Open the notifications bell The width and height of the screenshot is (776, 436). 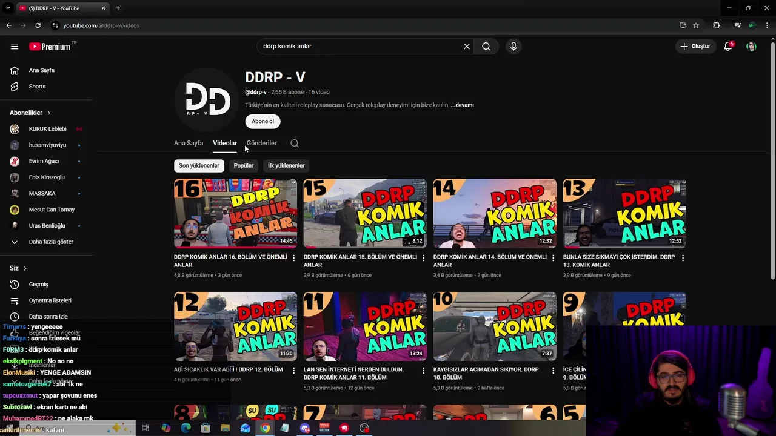[x=728, y=46]
